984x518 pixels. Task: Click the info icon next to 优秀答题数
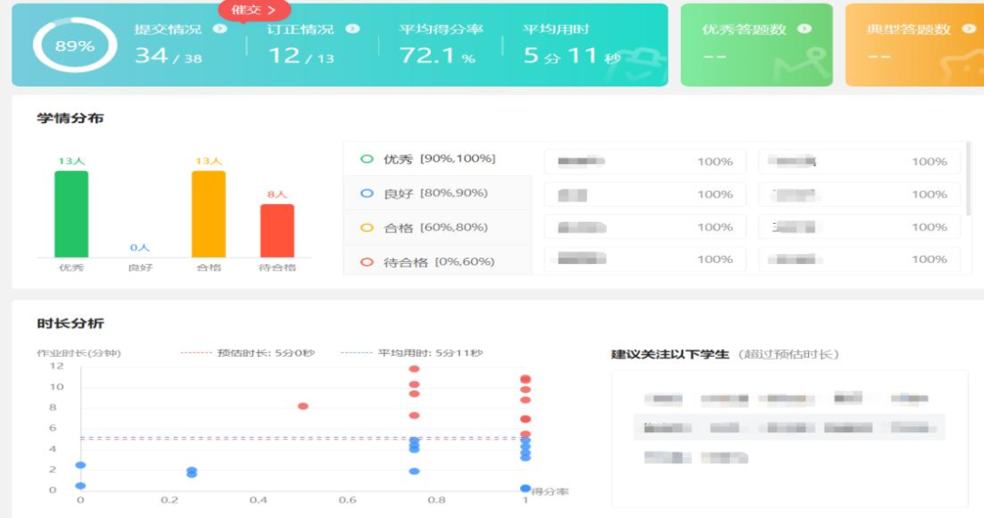pos(804,29)
